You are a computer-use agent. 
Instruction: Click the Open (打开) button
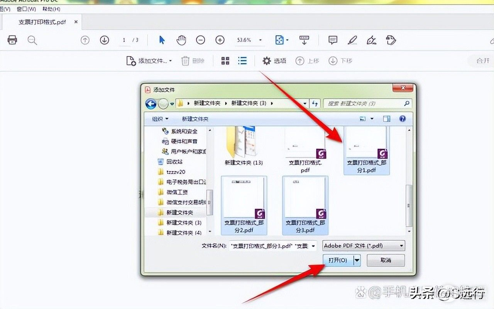[338, 260]
